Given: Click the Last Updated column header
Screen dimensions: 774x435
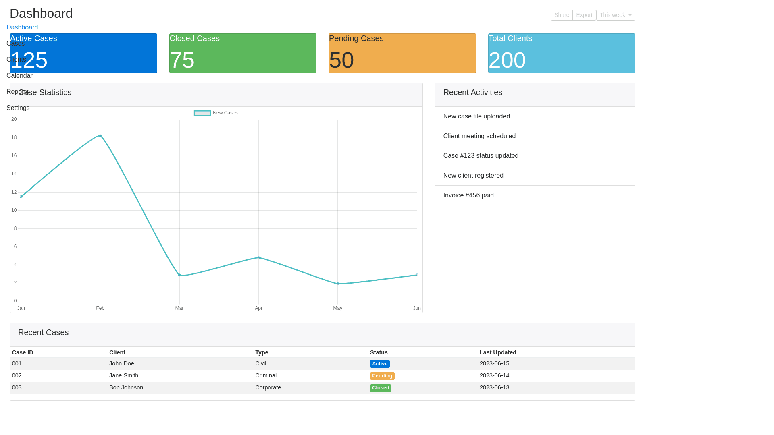Looking at the screenshot, I should 497,352.
